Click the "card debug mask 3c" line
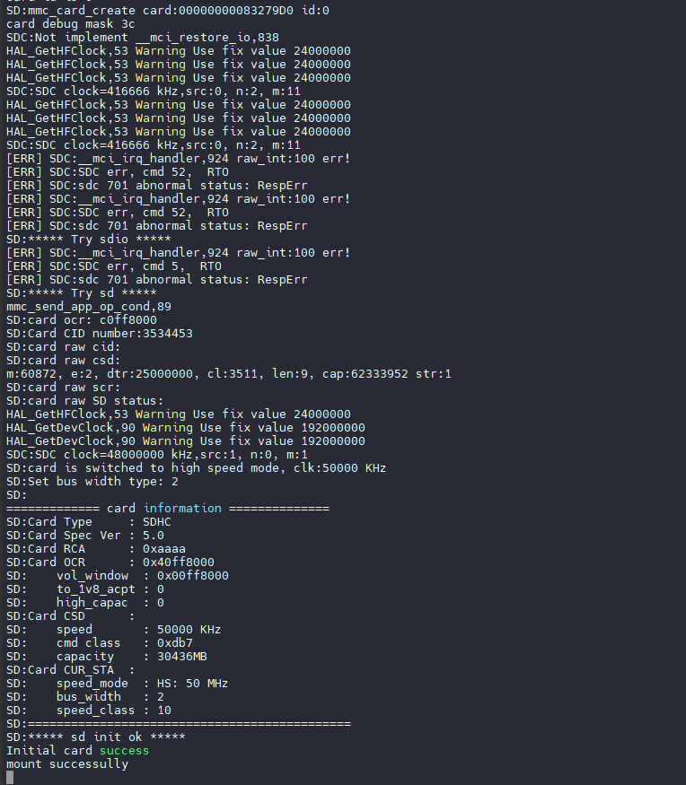This screenshot has width=686, height=785. tap(71, 23)
